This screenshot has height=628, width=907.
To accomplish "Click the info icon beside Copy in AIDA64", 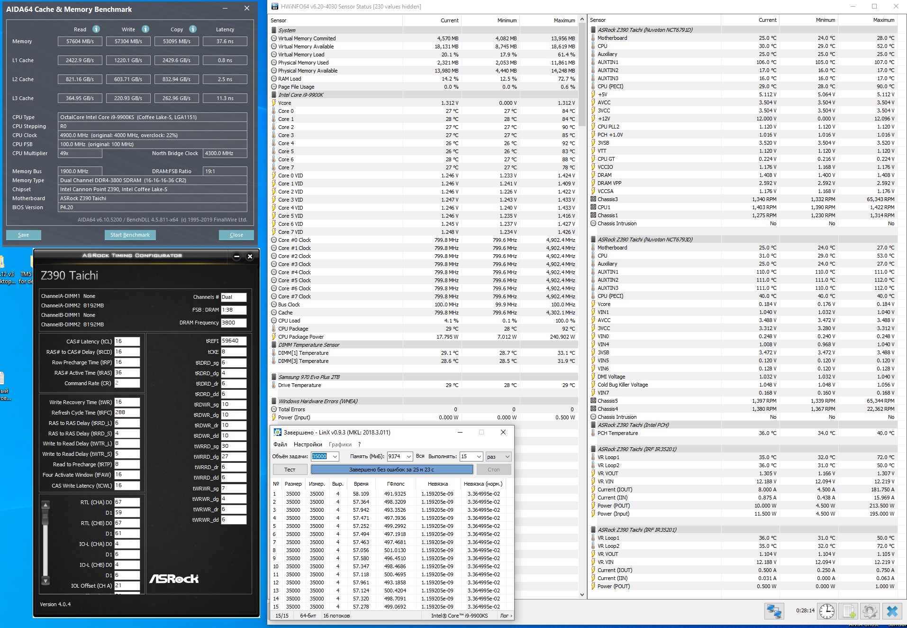I will click(x=193, y=29).
